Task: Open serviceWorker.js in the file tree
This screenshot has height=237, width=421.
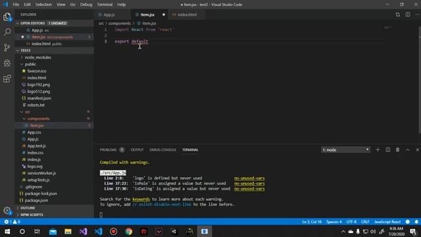Action: point(41,173)
